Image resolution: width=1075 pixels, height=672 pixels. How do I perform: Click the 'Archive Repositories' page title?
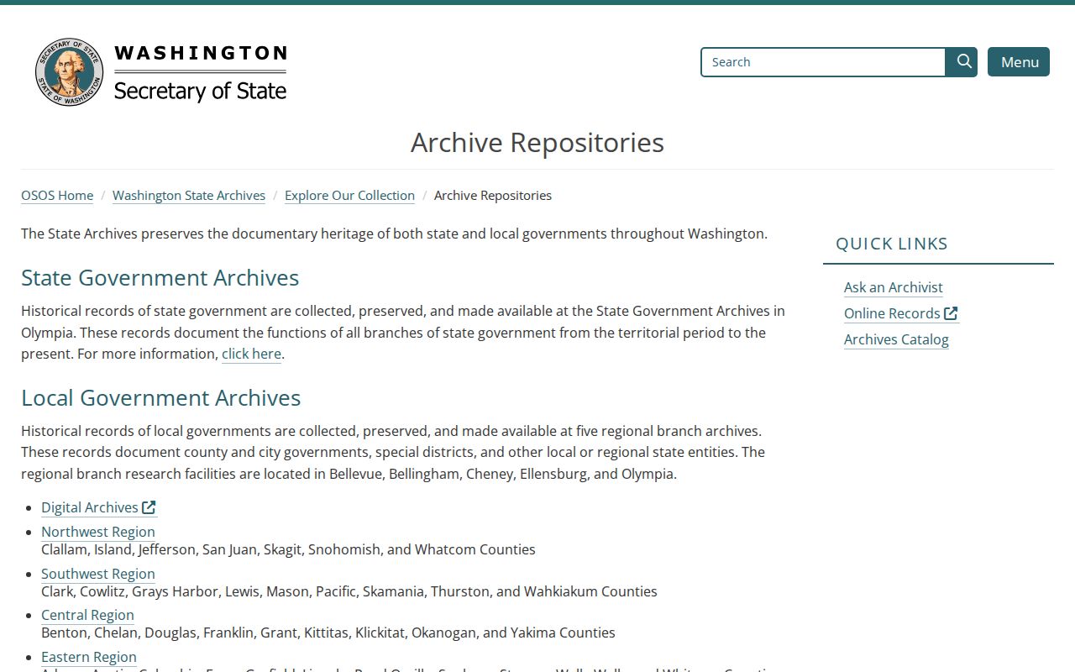point(537,143)
